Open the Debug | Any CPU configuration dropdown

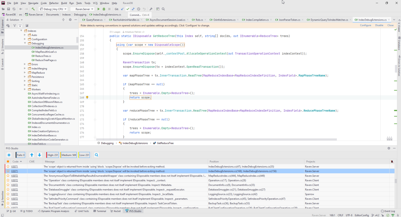tap(53, 9)
